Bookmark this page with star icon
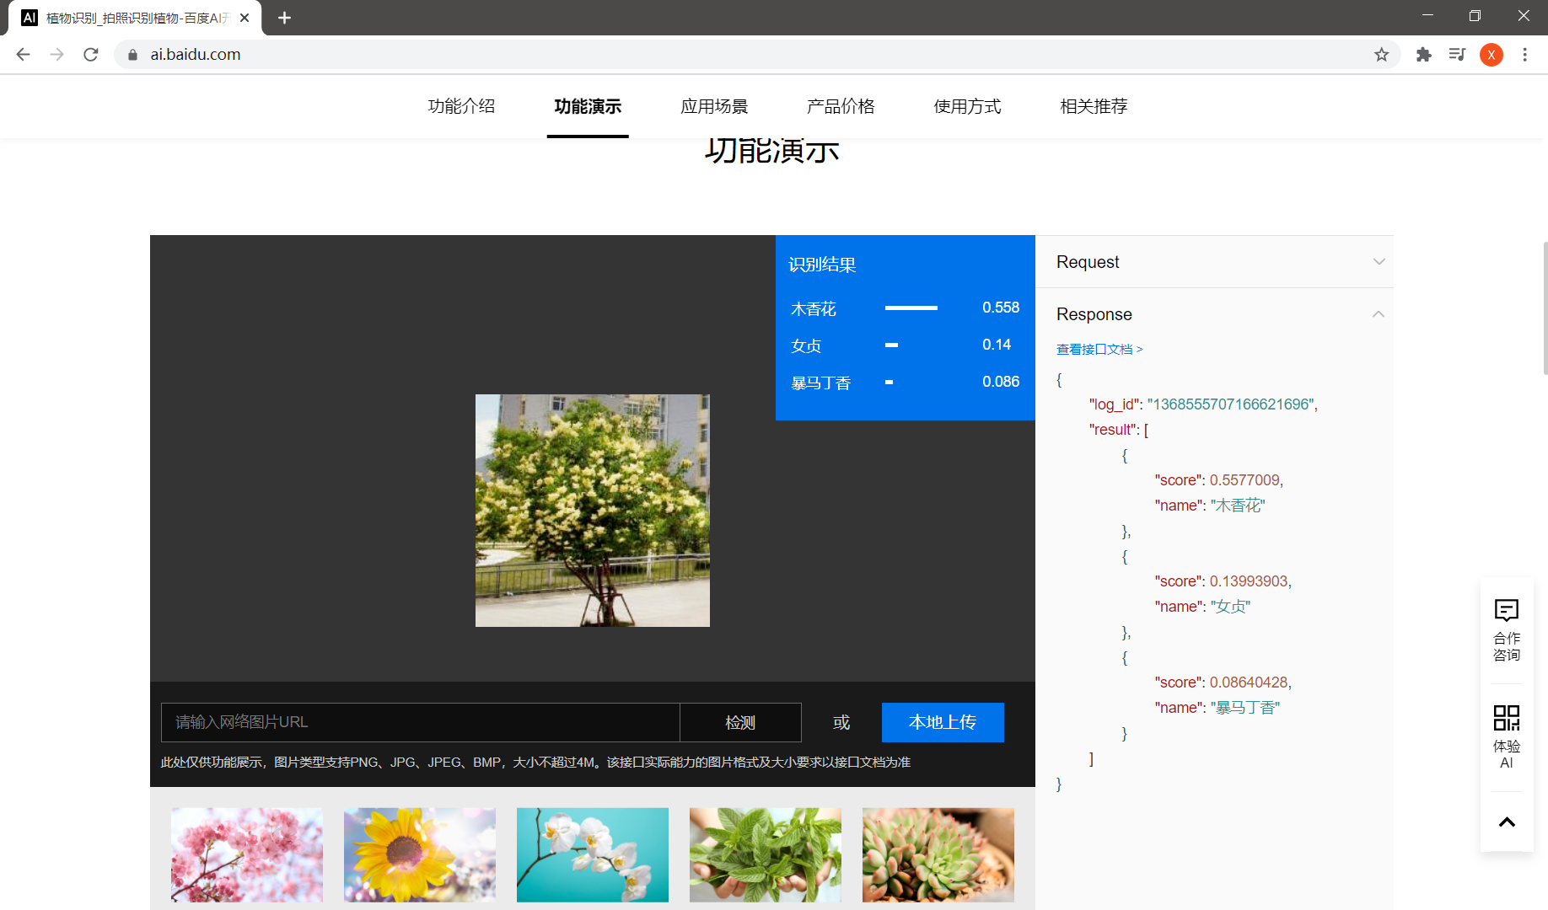This screenshot has height=910, width=1548. pos(1381,54)
